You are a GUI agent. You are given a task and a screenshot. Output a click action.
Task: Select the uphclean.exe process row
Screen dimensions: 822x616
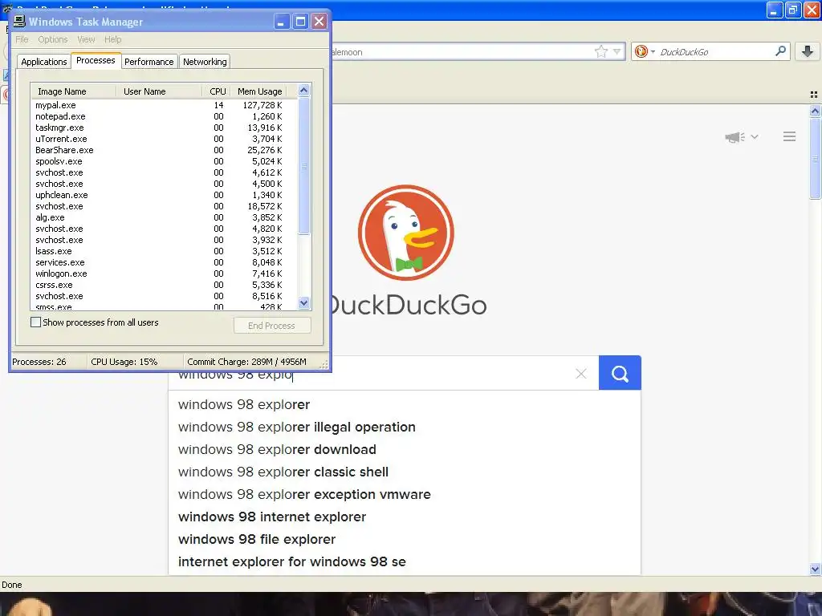(164, 195)
